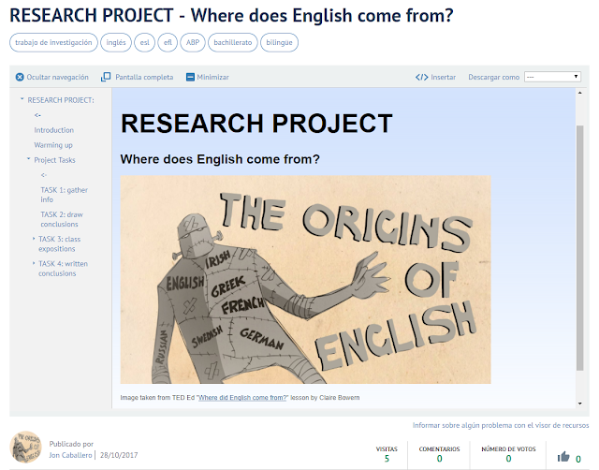Click the bilingüe tag
The height and width of the screenshot is (470, 599).
pos(279,42)
